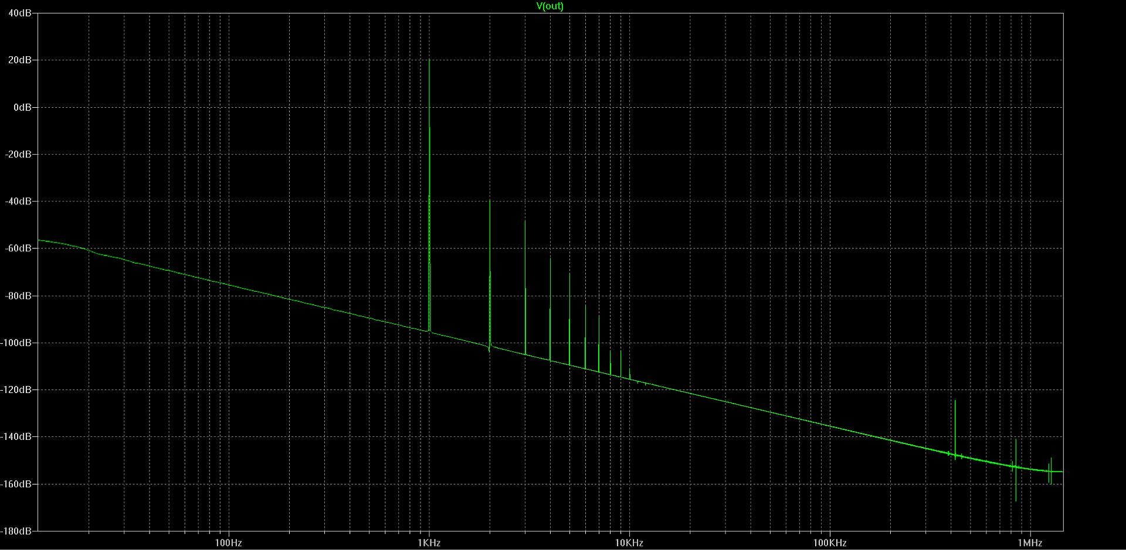This screenshot has width=1126, height=550.
Task: Click the 100Hz frequency axis label
Action: [229, 542]
